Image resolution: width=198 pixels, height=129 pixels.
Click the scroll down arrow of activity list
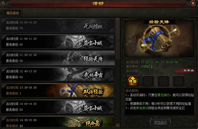[118, 125]
